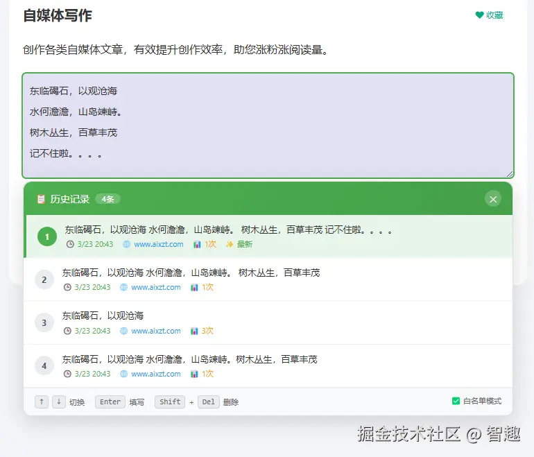Click the 历史记录 notebook icon

coord(41,199)
